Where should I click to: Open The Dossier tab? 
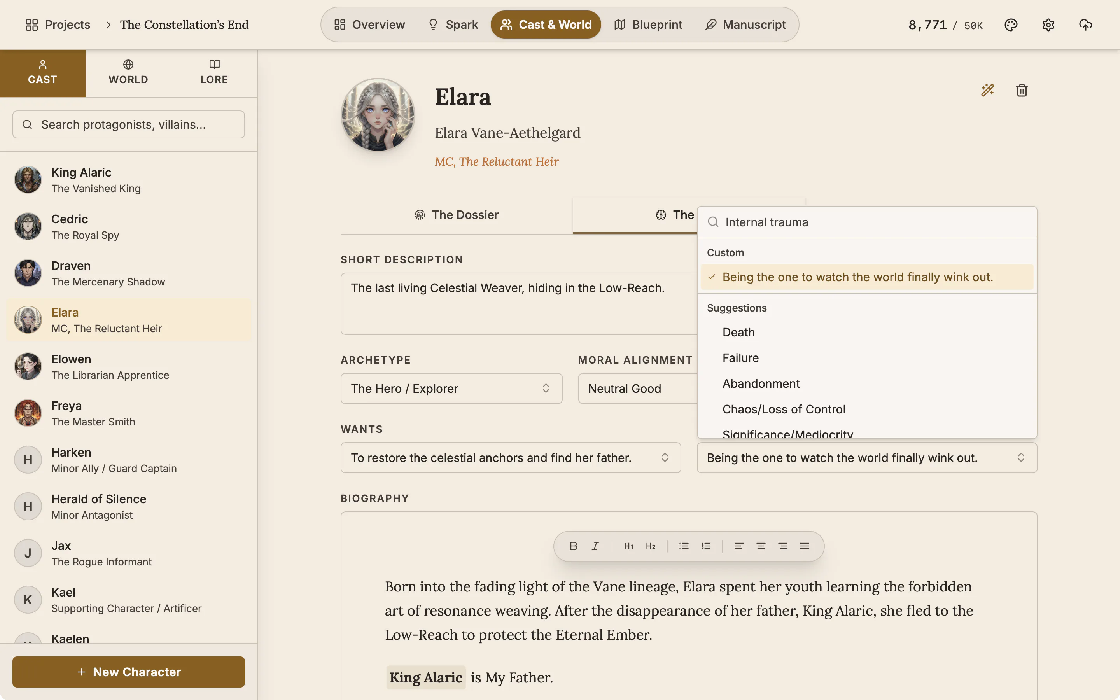pos(456,215)
